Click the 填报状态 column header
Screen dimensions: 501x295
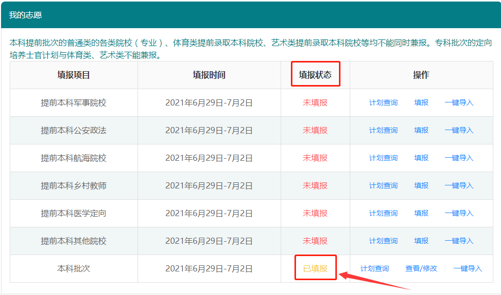coord(315,75)
